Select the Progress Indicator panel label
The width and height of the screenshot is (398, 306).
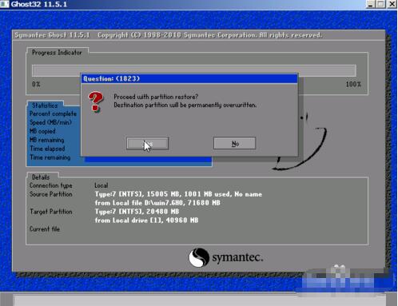(57, 53)
